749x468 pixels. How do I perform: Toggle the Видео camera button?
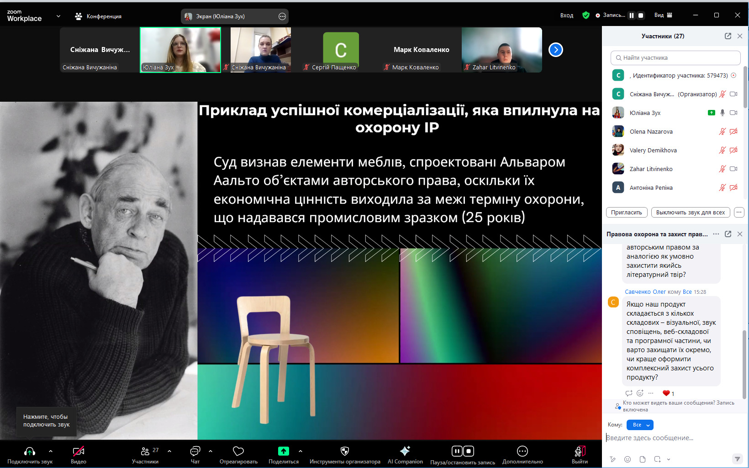[79, 452]
